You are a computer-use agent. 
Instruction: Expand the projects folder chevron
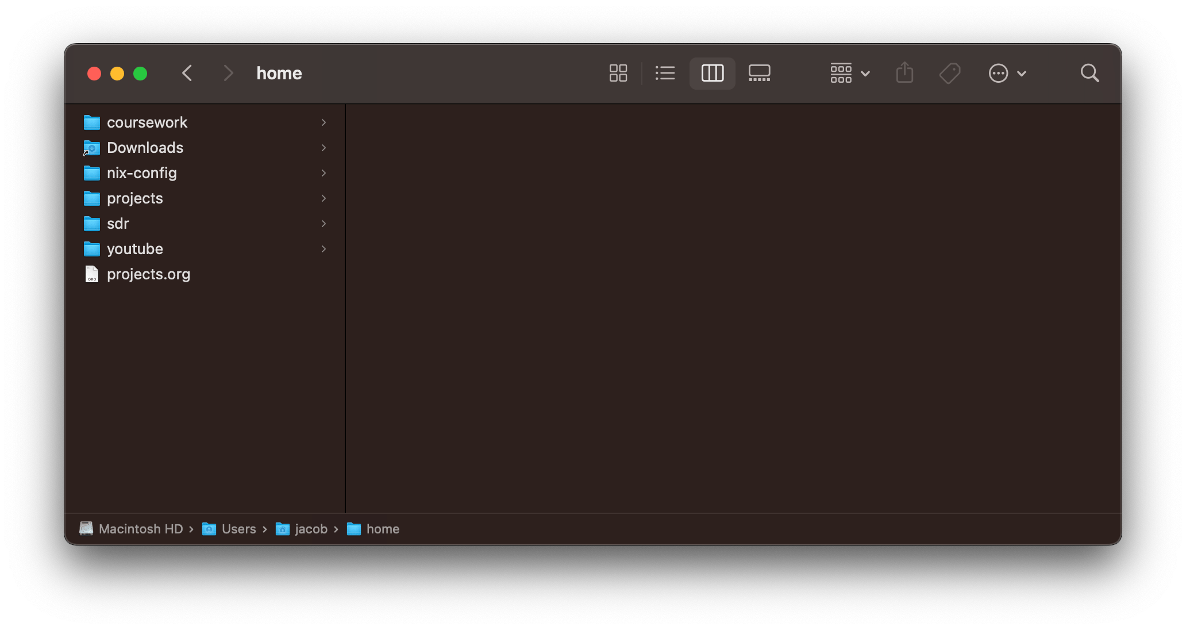point(324,198)
